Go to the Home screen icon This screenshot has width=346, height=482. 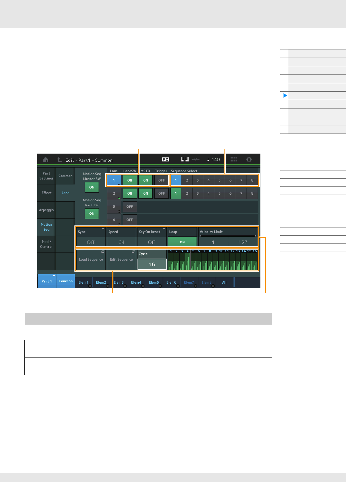[46, 159]
